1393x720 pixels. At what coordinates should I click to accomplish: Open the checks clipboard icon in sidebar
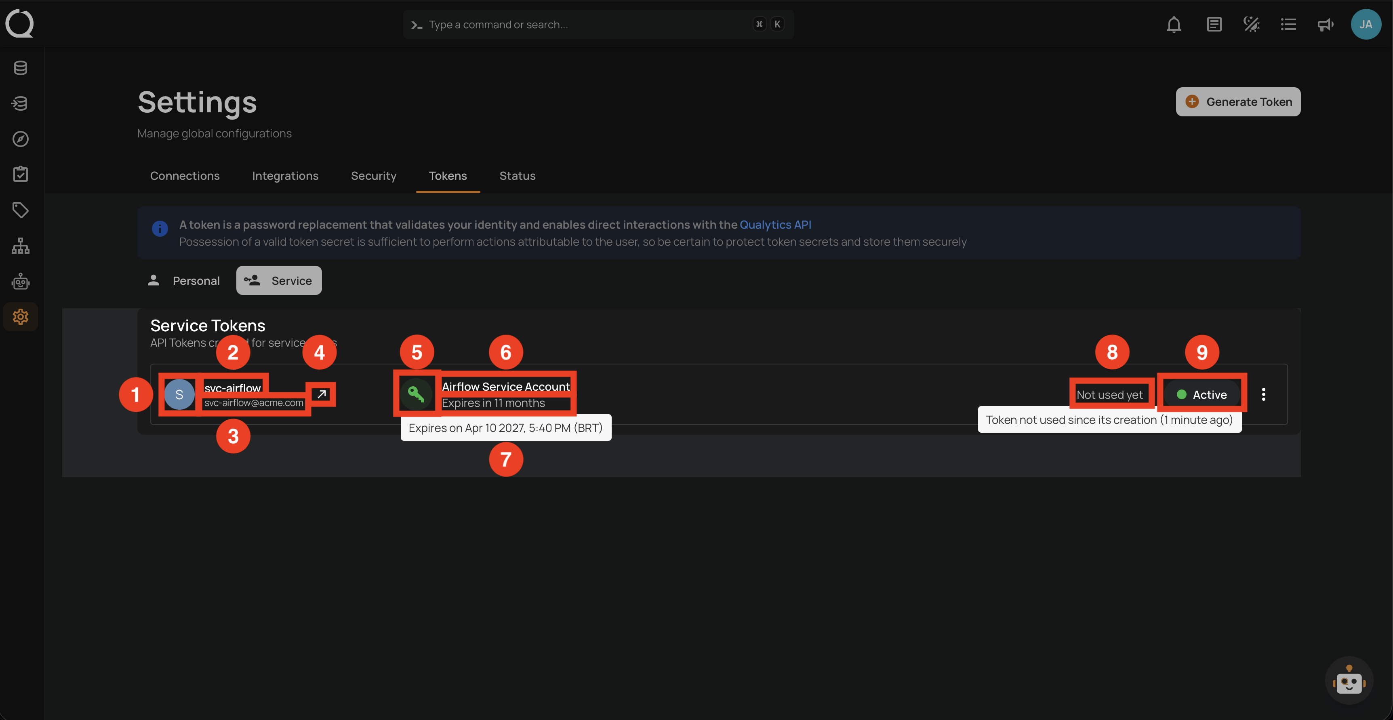pos(21,174)
